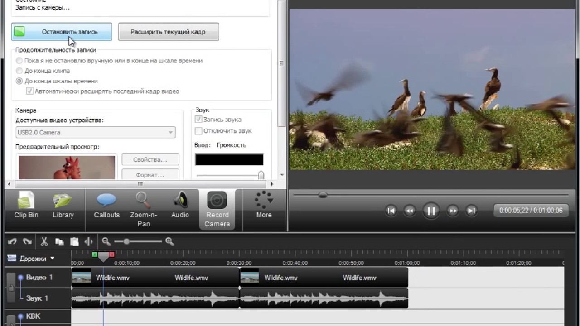The image size is (580, 326).
Task: Select the second audio waveform clip
Action: [x=324, y=298]
